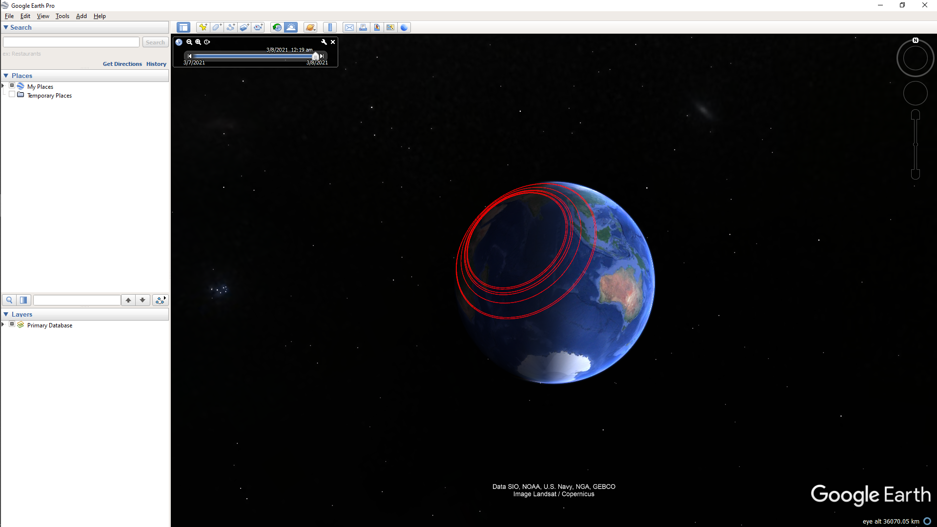Click the North compass indicator
Viewport: 937px width, 527px height.
click(916, 41)
